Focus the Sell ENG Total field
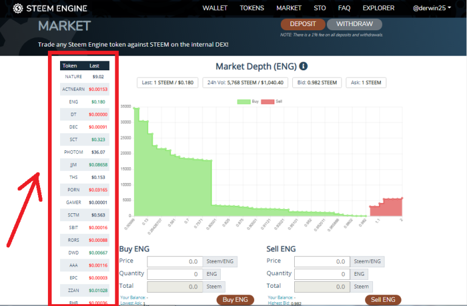 point(322,287)
